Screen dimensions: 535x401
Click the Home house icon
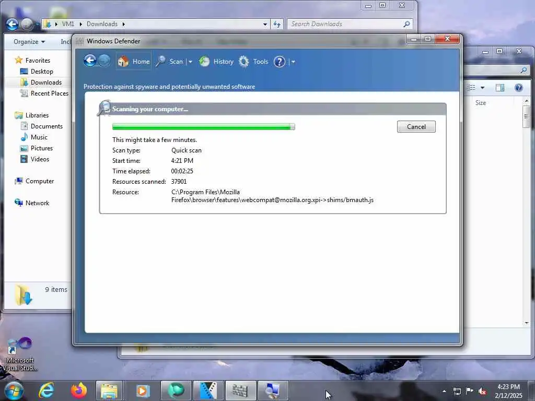123,62
